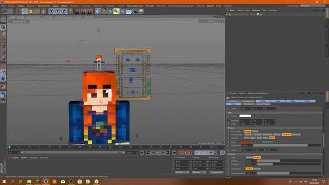This screenshot has height=185, width=329.
Task: Set Teeth Type to Solid
Action: point(249,169)
